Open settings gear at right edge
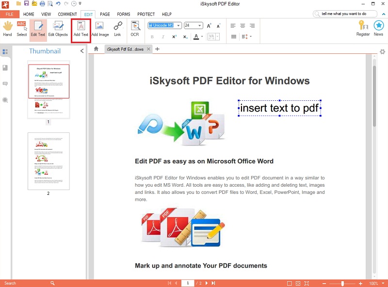Screen dimensions: 388x287 click(382, 52)
